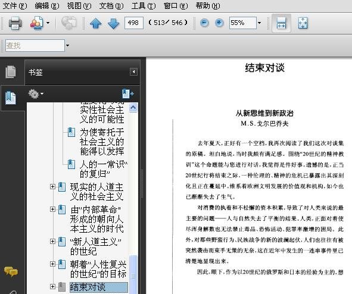
Task: Go to previous page with up arrow
Action: tap(96, 23)
